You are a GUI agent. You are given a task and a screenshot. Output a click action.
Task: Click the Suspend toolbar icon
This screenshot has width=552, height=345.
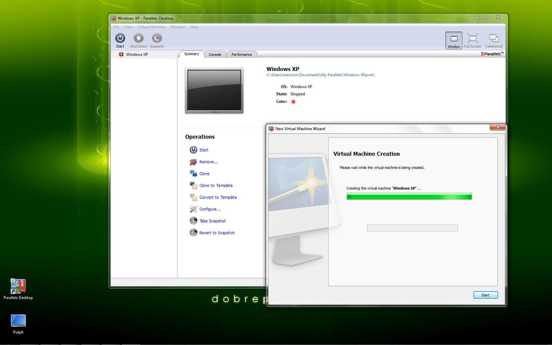click(x=157, y=38)
